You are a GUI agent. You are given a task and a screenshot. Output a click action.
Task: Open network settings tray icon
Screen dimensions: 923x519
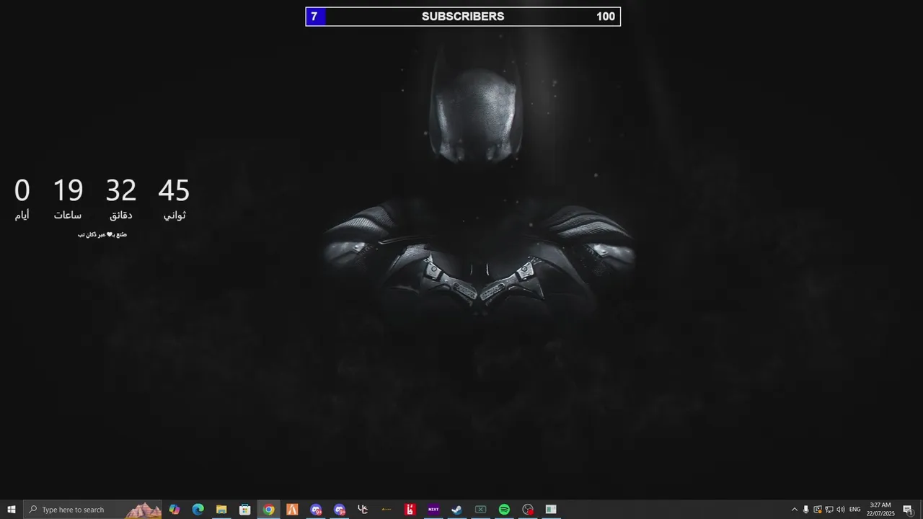(829, 510)
